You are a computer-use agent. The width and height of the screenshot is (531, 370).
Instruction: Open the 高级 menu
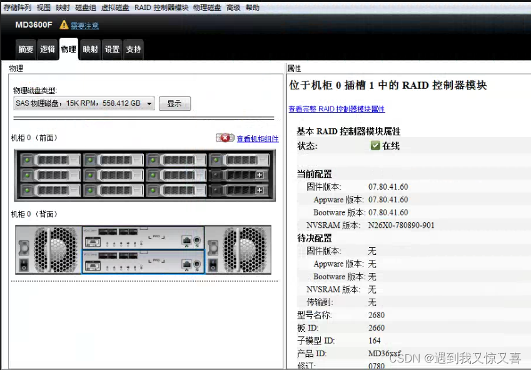233,8
